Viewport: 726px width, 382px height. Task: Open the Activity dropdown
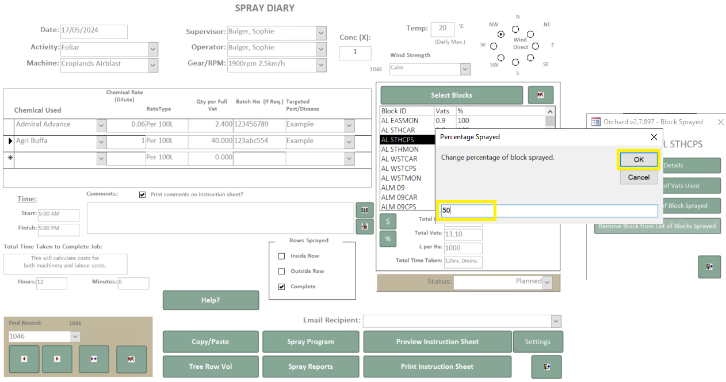[153, 49]
